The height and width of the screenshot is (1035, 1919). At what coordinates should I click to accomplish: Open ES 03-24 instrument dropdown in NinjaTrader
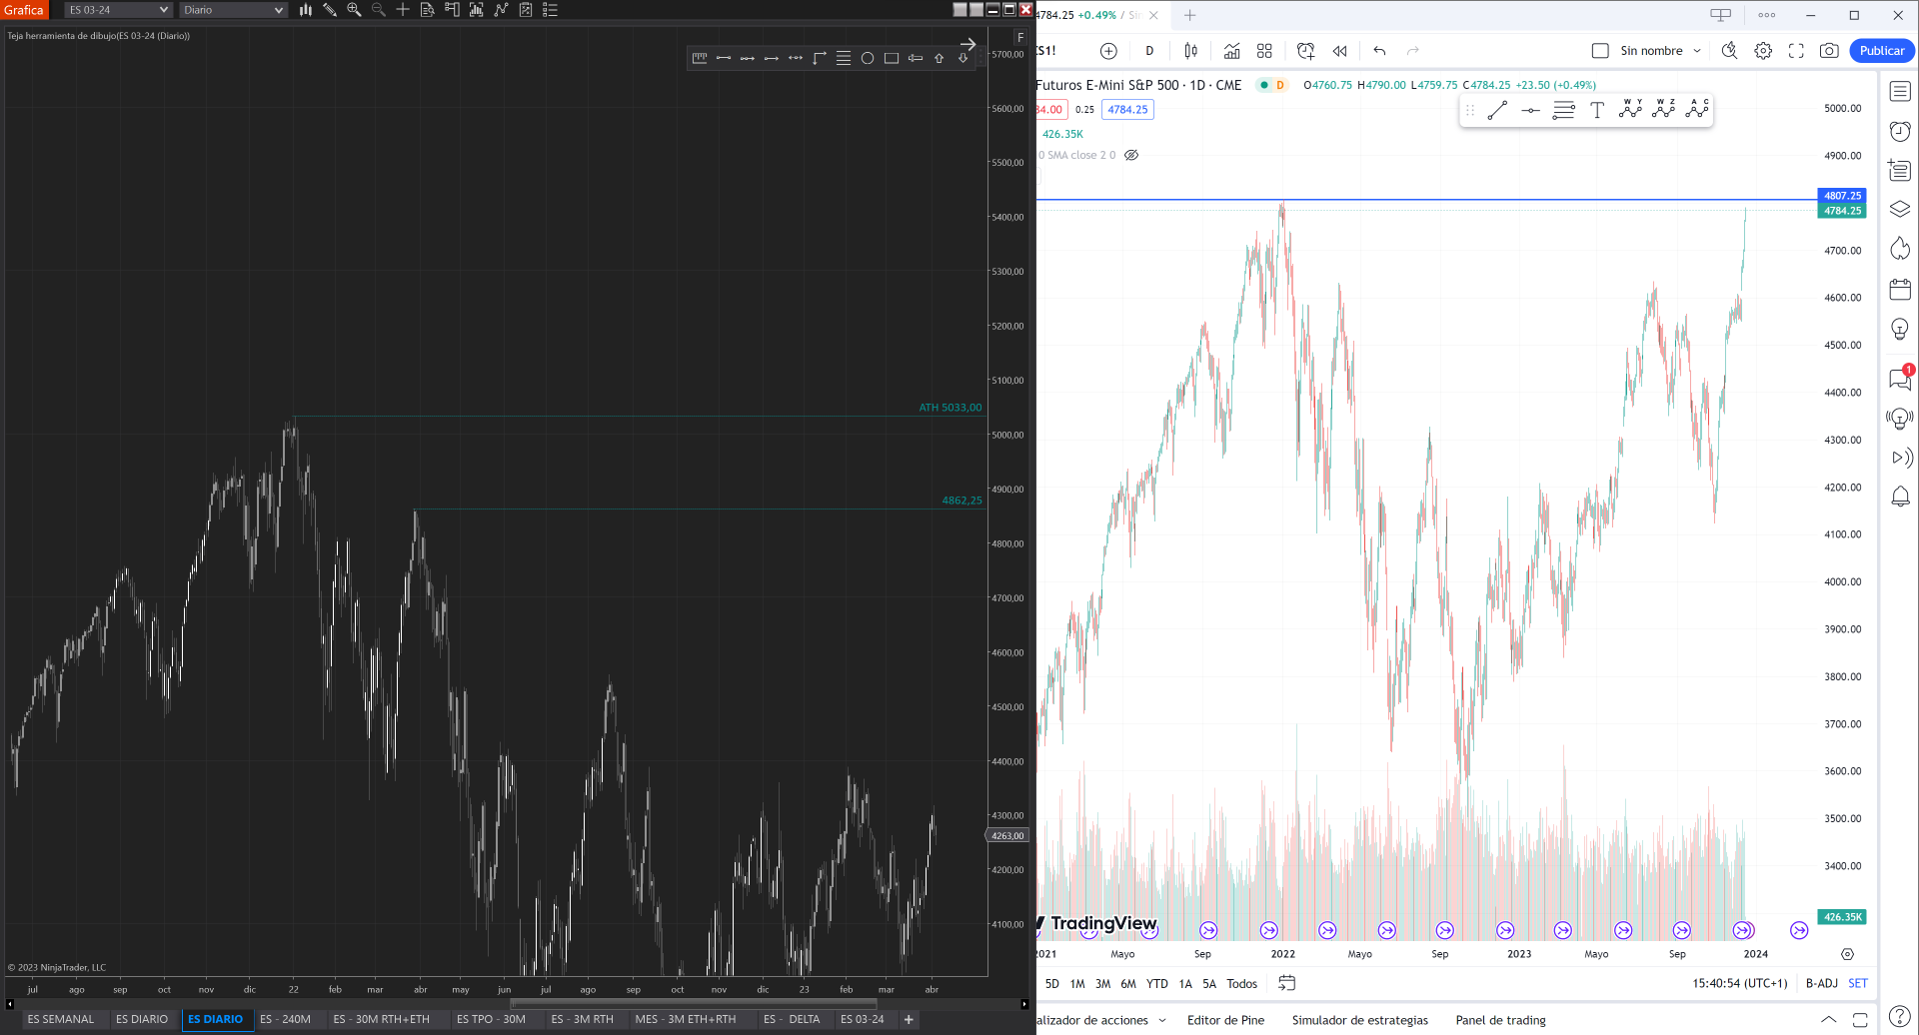point(118,10)
